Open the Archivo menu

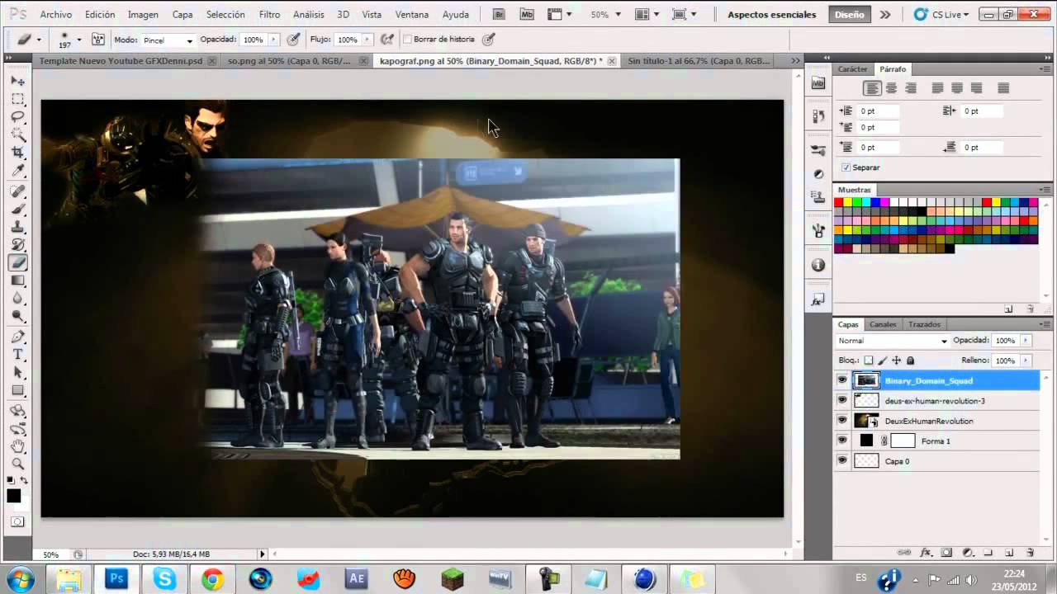tap(56, 15)
